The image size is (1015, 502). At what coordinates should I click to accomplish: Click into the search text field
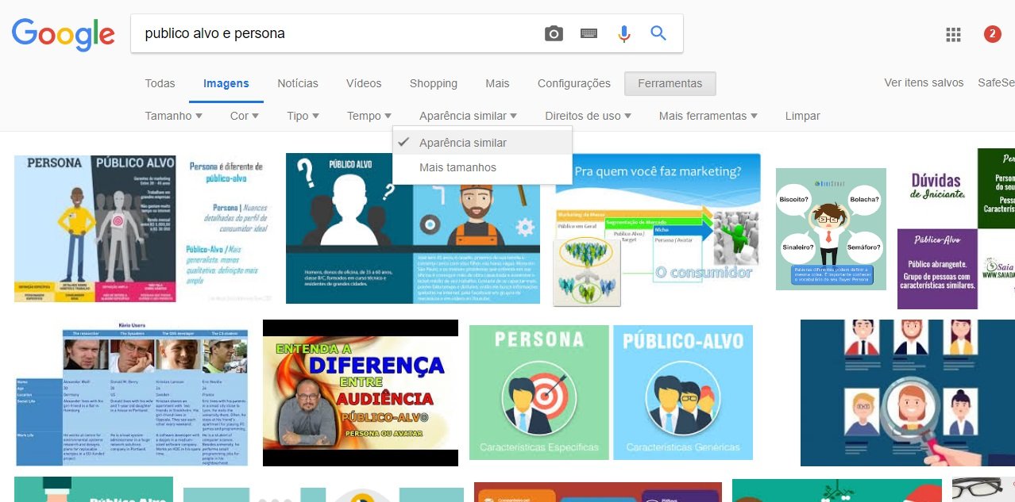click(334, 33)
